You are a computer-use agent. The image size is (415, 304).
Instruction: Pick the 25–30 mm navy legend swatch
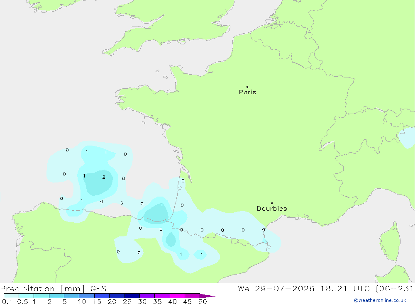132,296
